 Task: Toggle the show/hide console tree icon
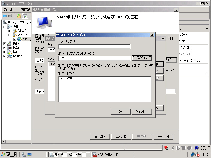pos(25,16)
